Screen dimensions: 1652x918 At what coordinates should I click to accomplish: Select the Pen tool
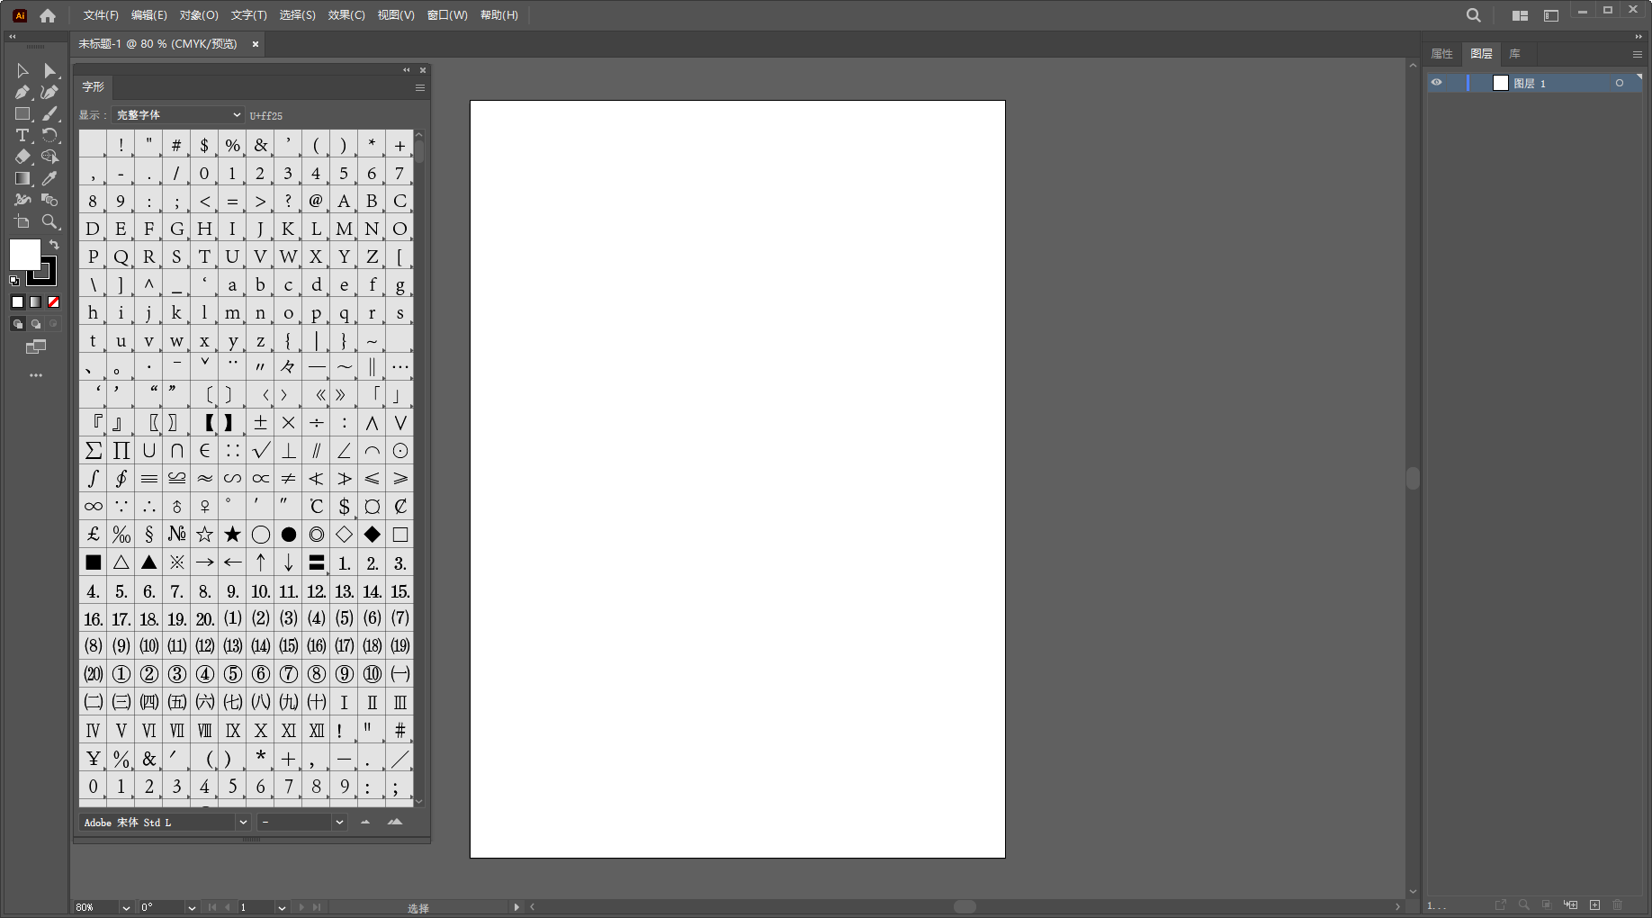pyautogui.click(x=22, y=93)
